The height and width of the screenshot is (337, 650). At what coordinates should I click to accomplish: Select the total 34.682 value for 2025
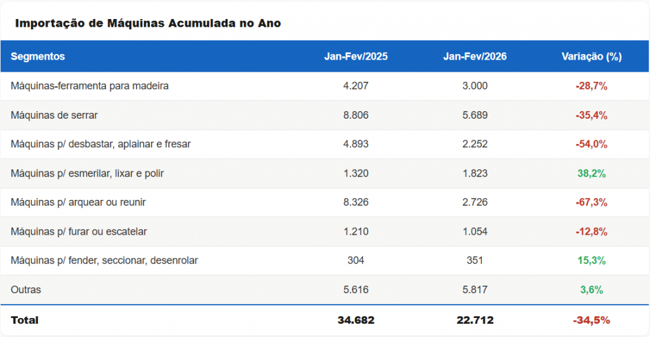[x=355, y=320]
